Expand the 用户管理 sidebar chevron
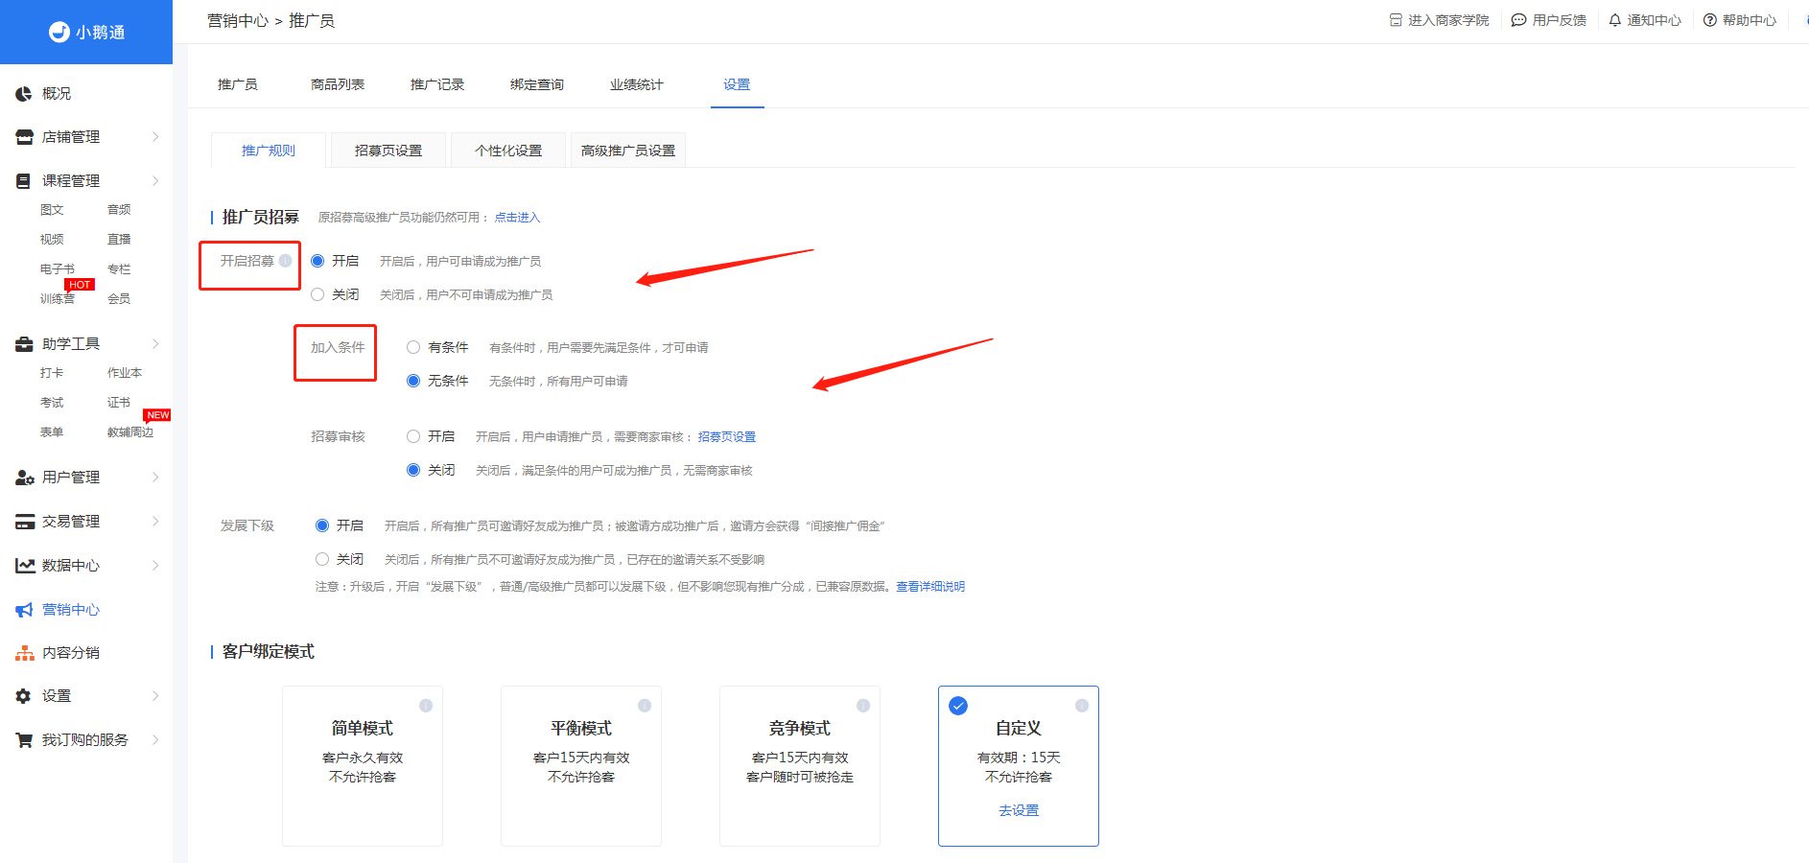 click(155, 478)
